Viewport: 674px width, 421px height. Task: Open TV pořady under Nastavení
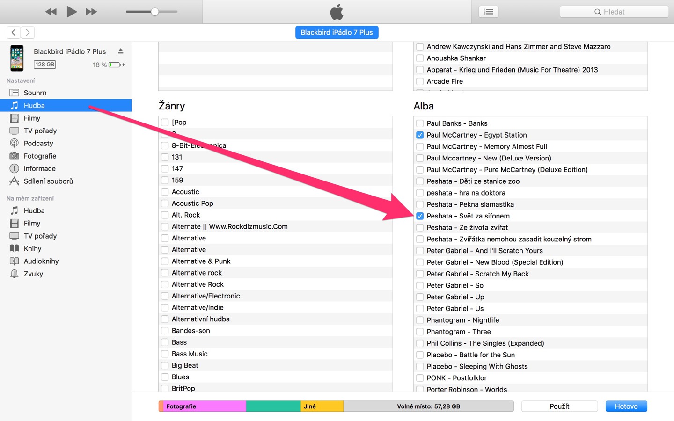pos(66,131)
